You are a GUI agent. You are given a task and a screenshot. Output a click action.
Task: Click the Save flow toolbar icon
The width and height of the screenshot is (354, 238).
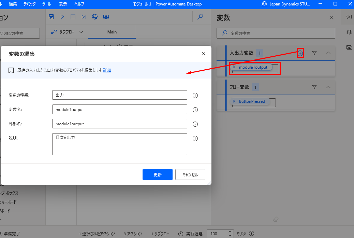click(x=51, y=17)
